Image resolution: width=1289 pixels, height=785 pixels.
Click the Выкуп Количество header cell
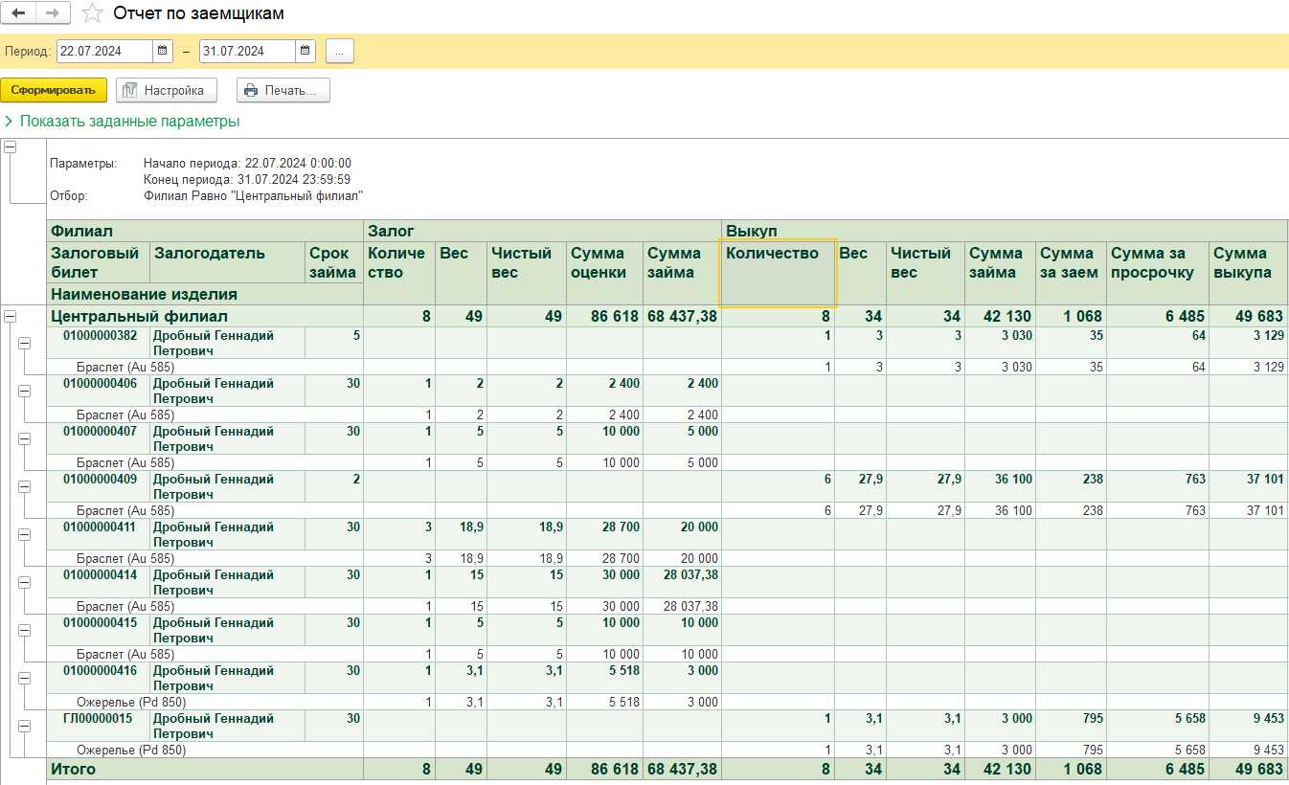[x=778, y=273]
